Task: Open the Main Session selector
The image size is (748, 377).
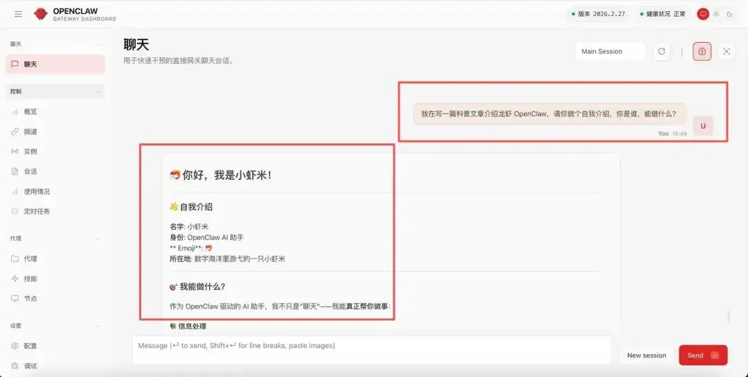Action: pos(610,51)
